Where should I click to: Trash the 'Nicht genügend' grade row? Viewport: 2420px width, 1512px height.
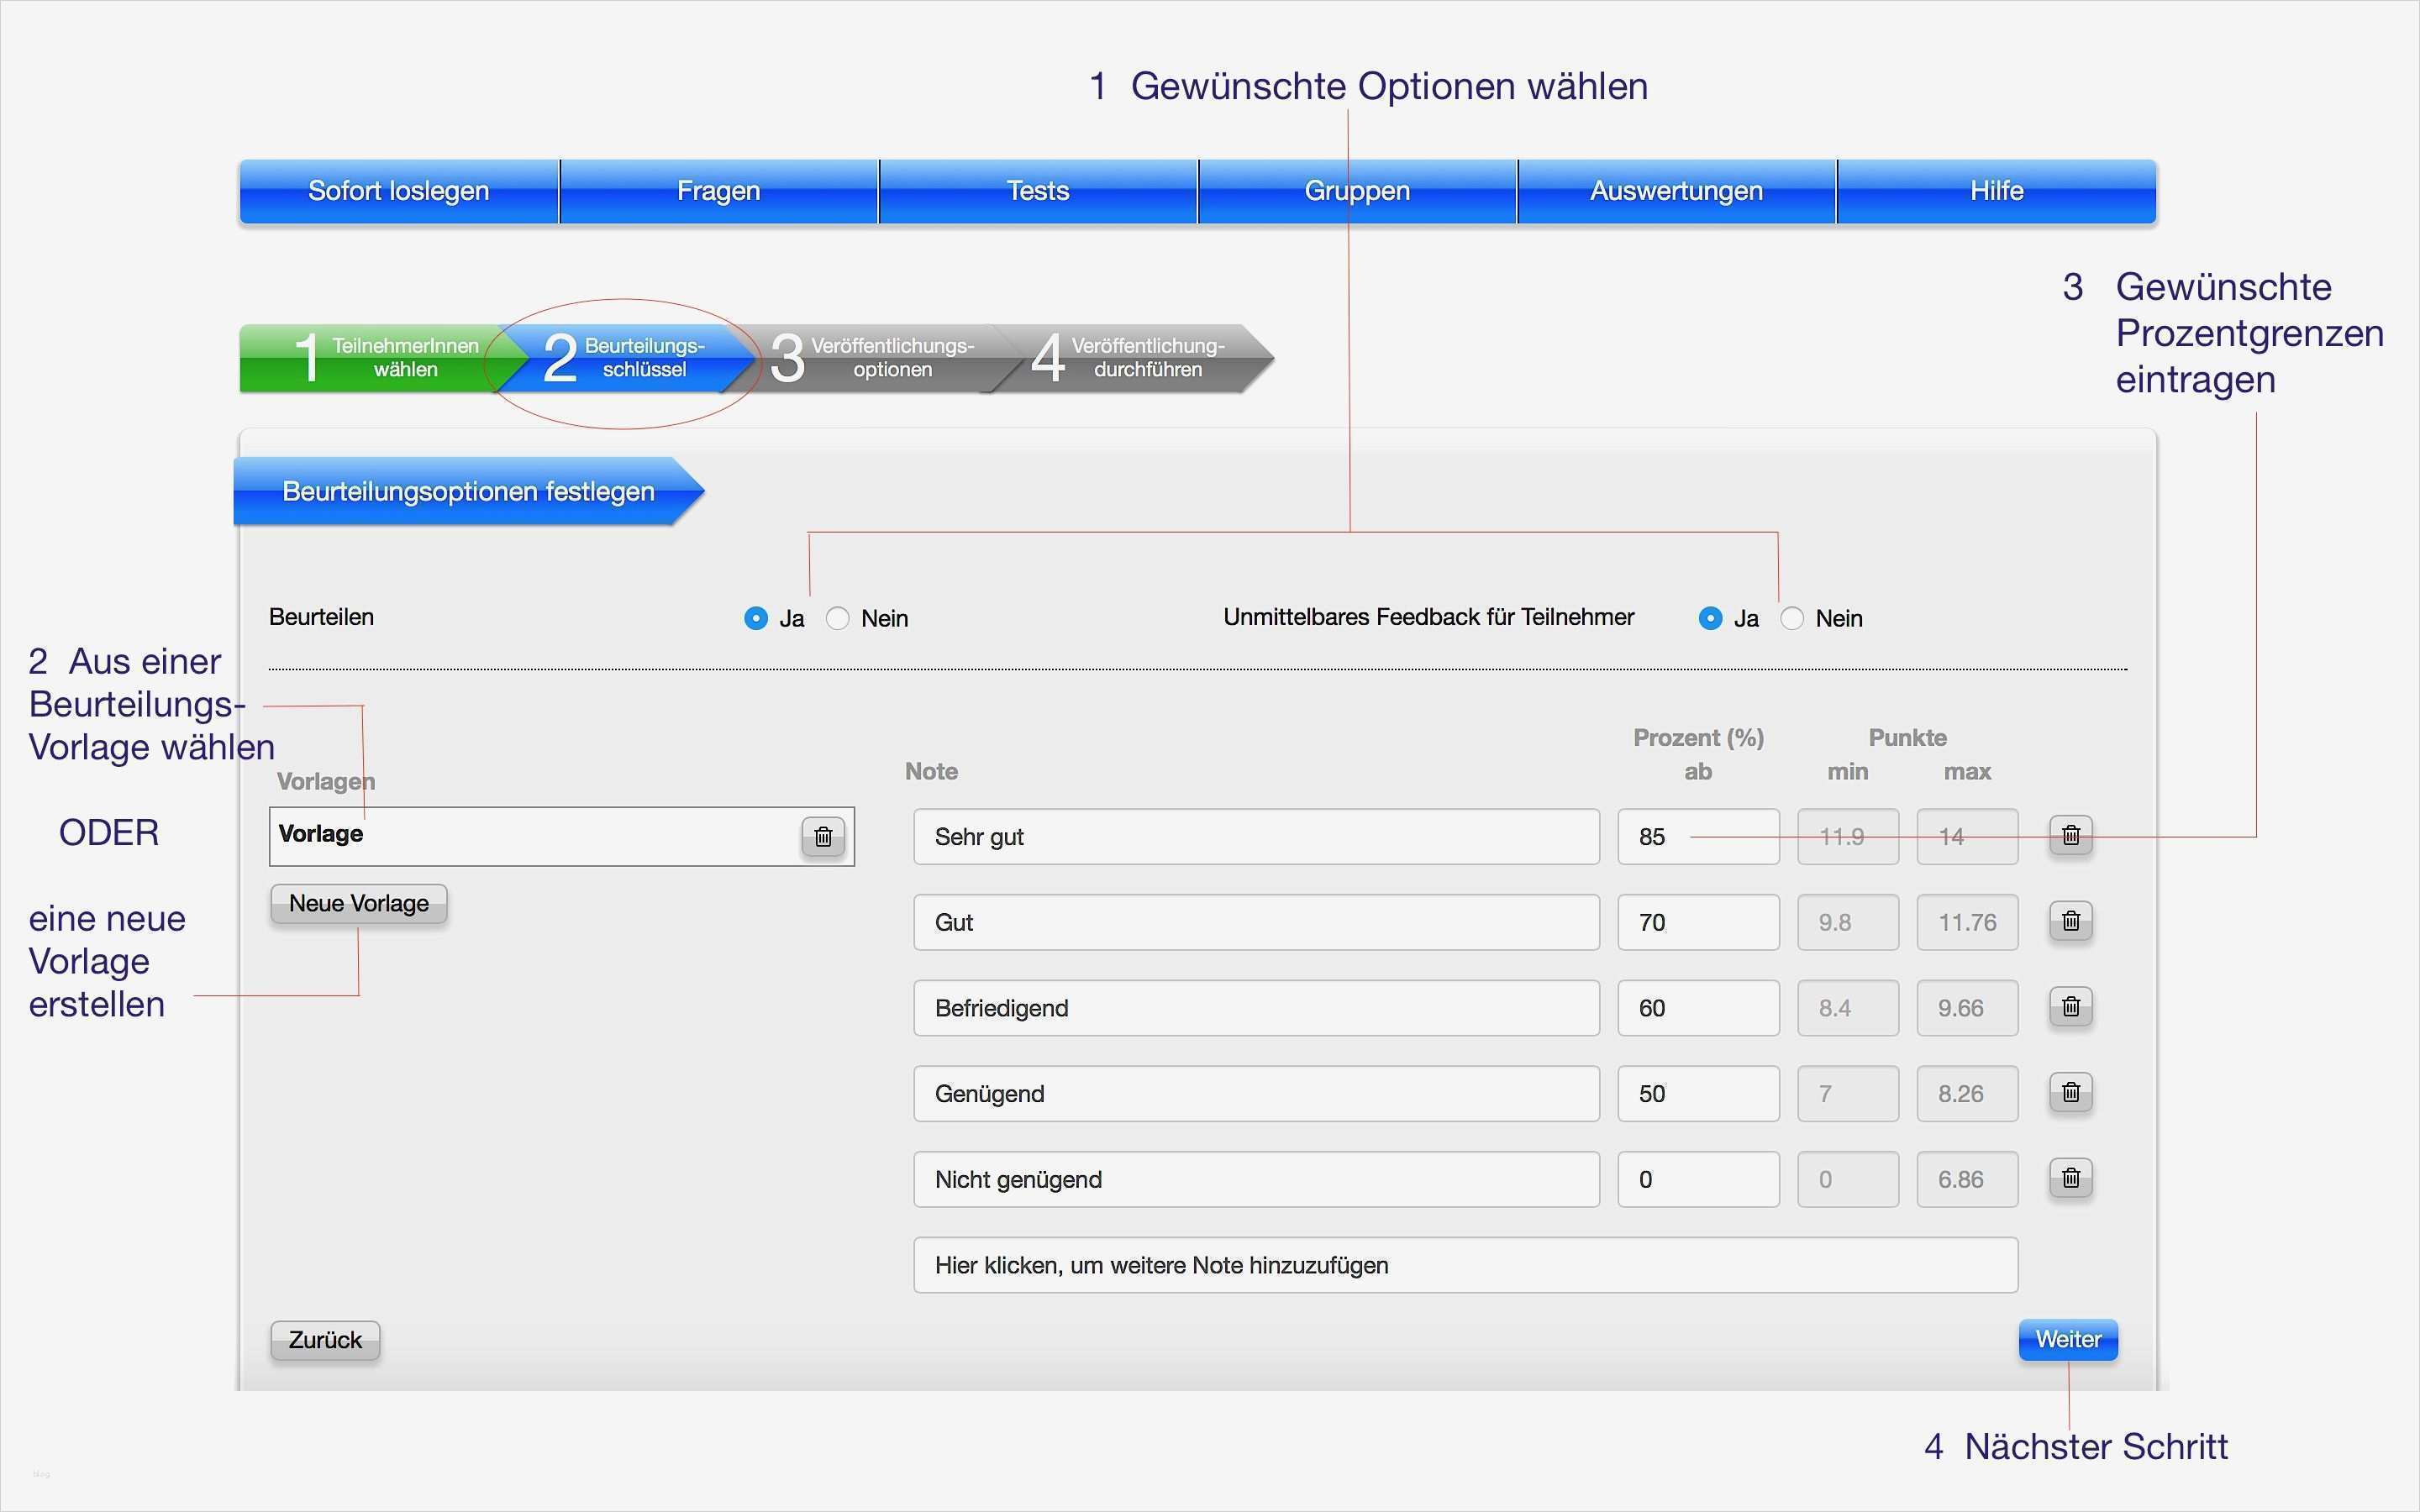[2070, 1179]
